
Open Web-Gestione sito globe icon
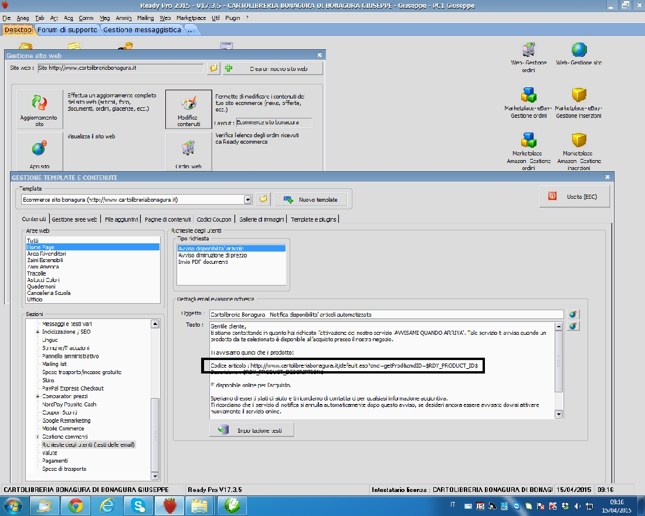579,53
